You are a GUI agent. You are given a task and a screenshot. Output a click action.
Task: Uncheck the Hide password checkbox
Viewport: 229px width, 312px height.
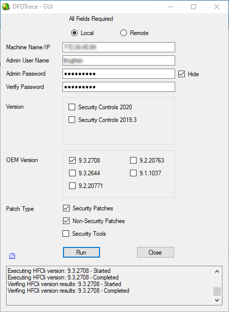181,74
